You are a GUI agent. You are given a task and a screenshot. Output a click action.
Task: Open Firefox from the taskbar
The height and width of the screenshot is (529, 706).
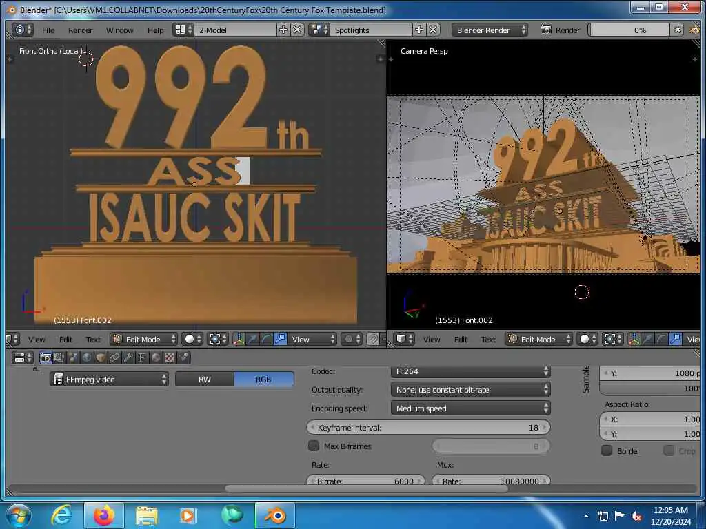[x=104, y=515]
